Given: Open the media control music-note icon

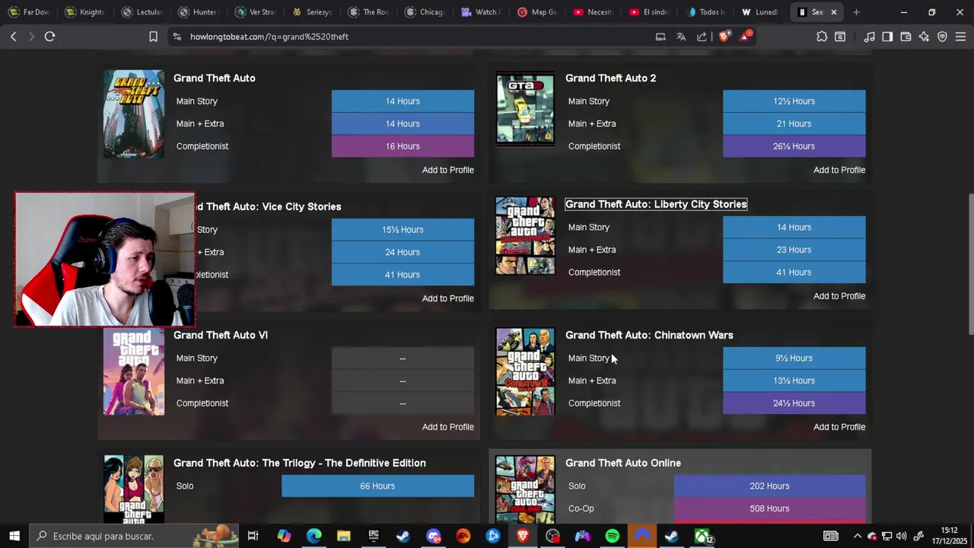Looking at the screenshot, I should tap(869, 37).
